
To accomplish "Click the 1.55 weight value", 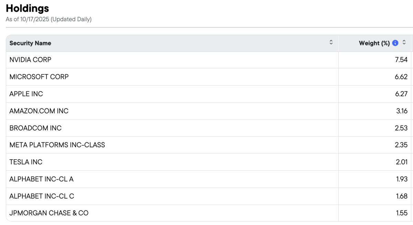I will [x=402, y=213].
